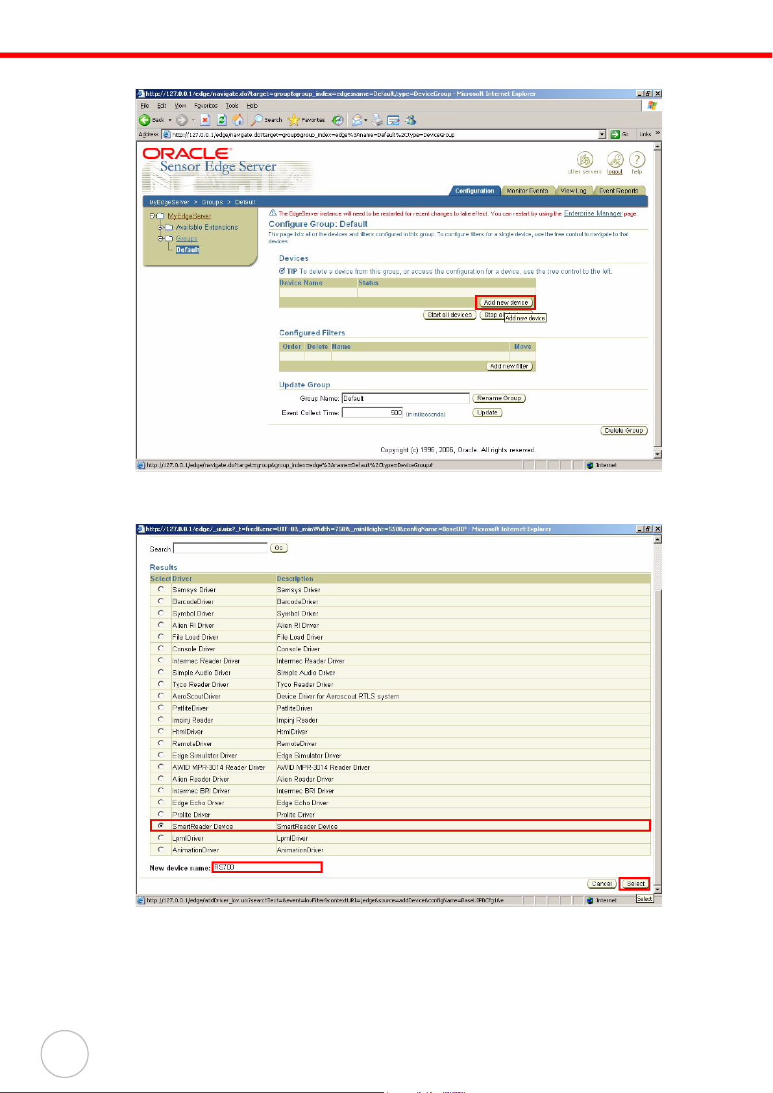This screenshot has width=773, height=1093.
Task: Refresh the page with the green arrows icon
Action: coord(221,120)
